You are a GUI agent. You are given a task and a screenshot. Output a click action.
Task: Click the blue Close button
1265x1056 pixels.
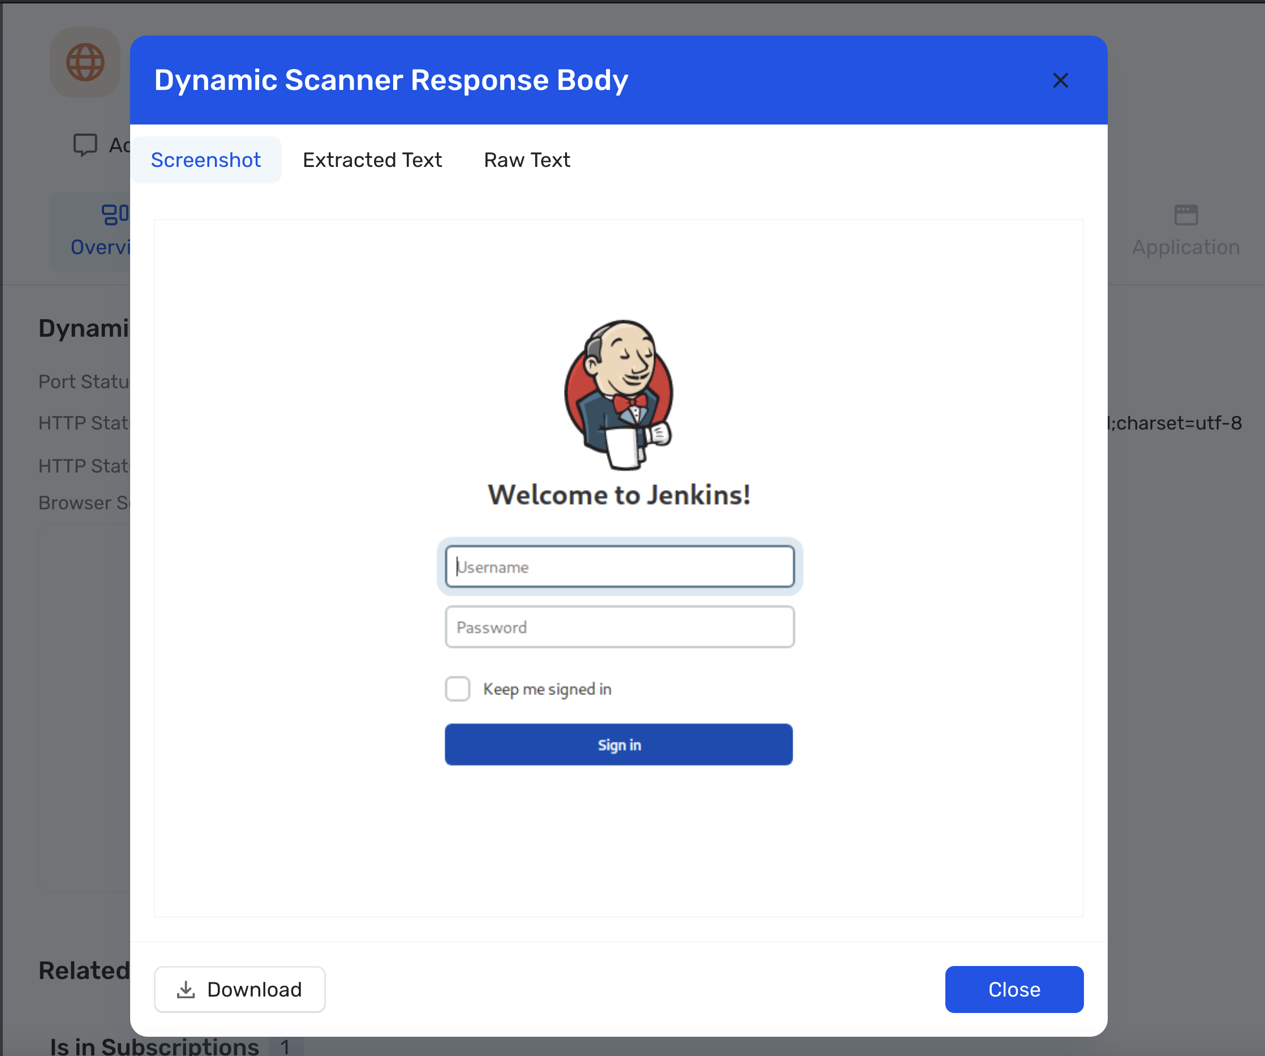(1014, 989)
